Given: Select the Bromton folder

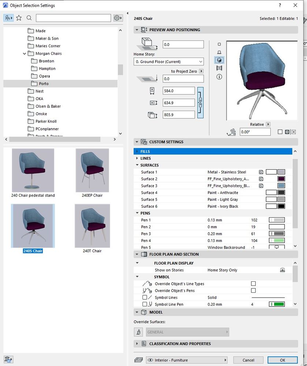Looking at the screenshot, I should tap(47, 61).
